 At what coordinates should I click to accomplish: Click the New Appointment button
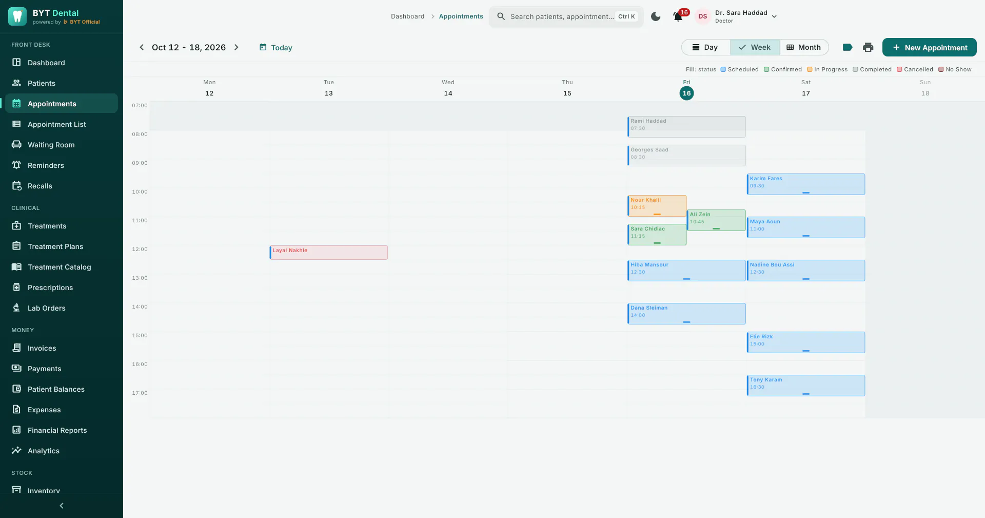tap(929, 47)
